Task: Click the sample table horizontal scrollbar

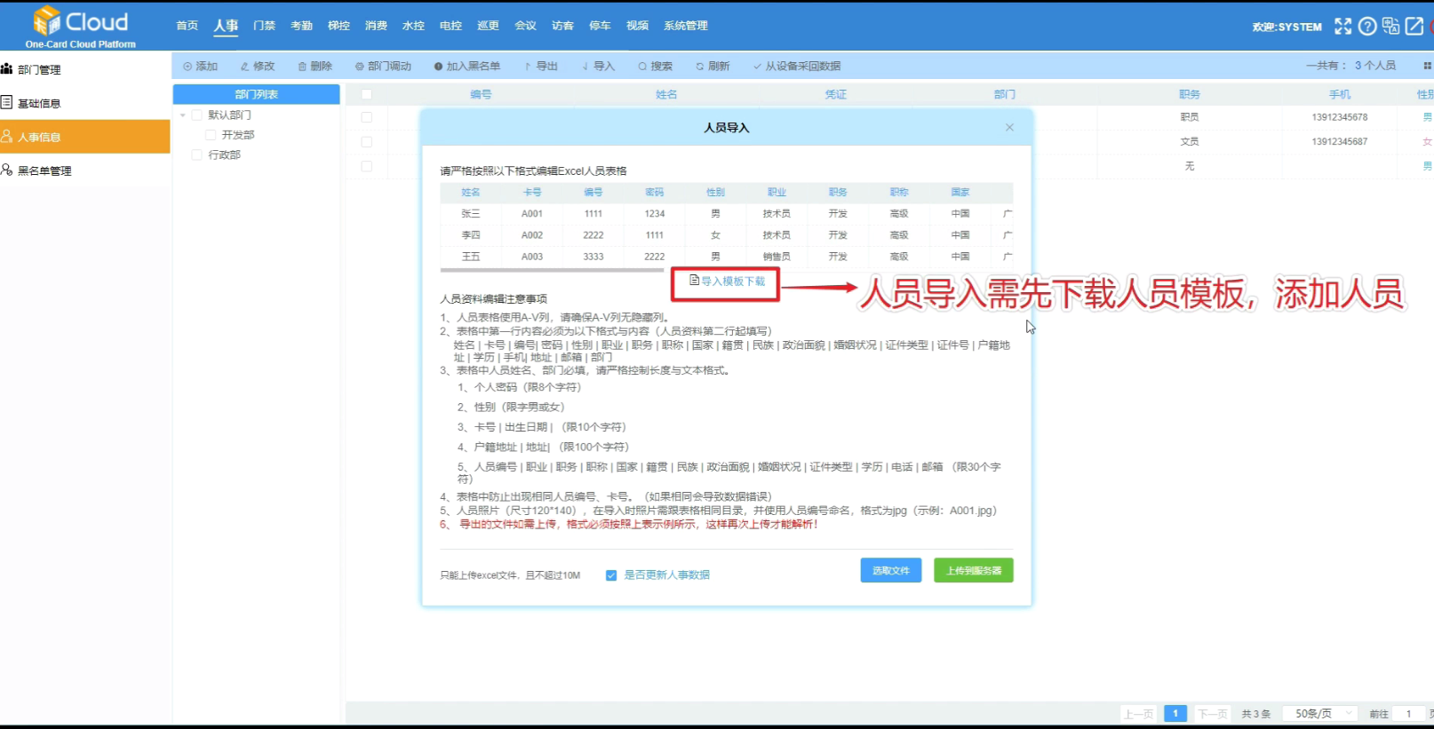Action: click(x=552, y=270)
